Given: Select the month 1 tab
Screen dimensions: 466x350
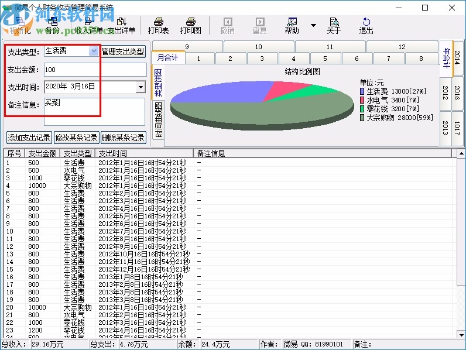Looking at the screenshot, I should (x=199, y=59).
